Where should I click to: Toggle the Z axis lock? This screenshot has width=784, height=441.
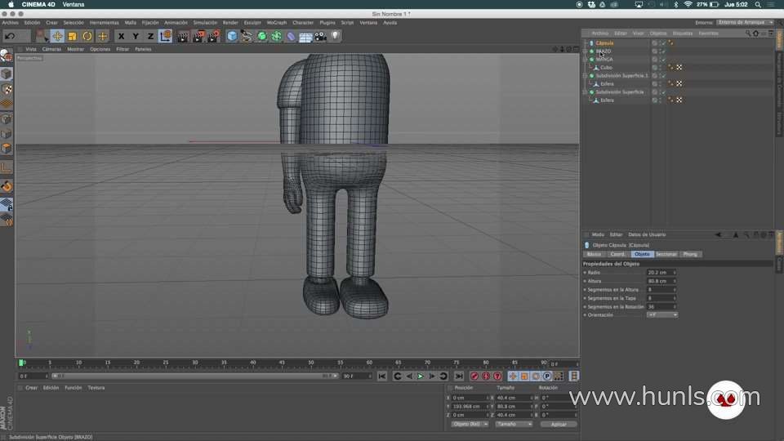point(150,36)
